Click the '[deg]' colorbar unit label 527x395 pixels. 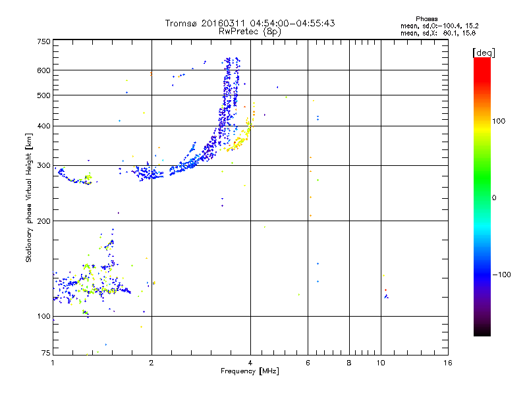(x=484, y=53)
